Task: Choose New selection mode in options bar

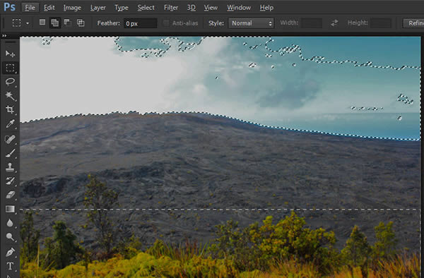Action: [x=42, y=23]
